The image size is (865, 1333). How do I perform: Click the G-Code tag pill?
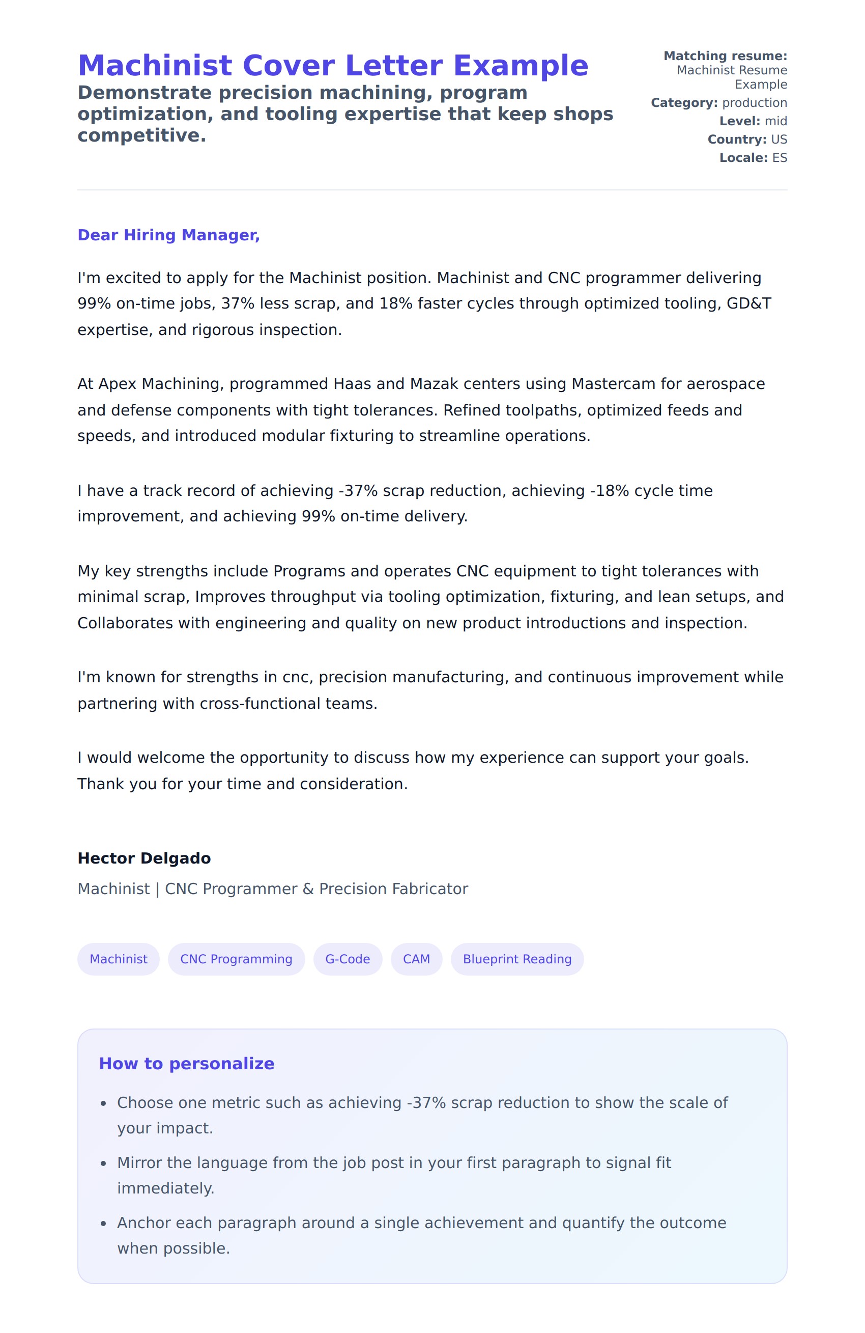(347, 959)
